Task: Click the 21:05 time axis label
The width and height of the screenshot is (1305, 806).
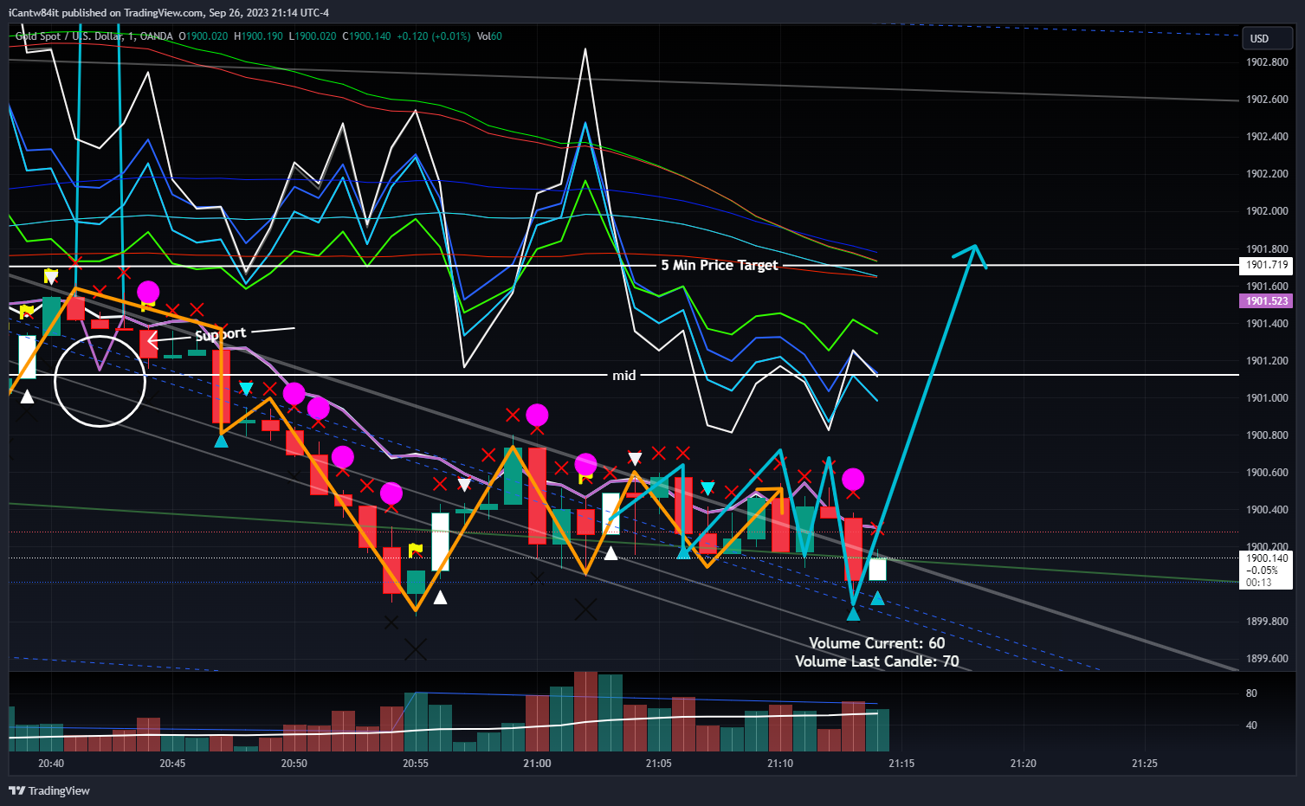Action: [x=659, y=764]
